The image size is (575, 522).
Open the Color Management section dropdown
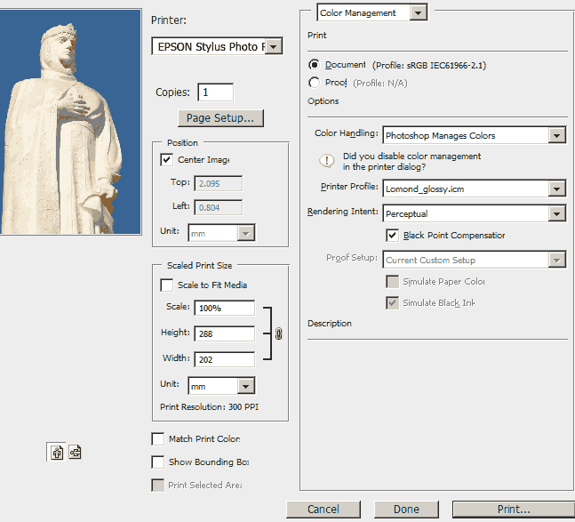[418, 12]
